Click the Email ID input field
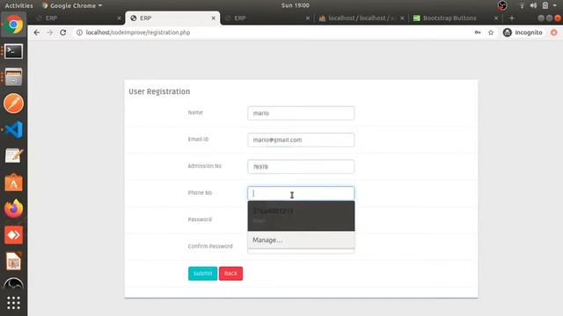563x316 pixels. 301,140
